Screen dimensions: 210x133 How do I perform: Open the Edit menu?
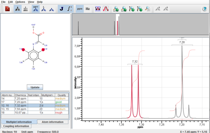pos(11,2)
